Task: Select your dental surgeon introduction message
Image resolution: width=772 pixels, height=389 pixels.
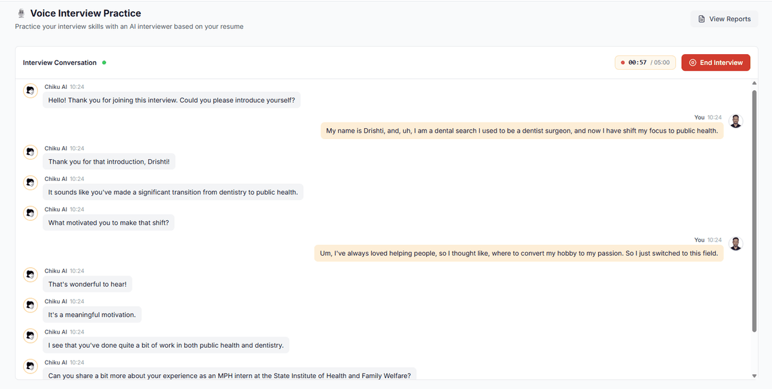Action: click(521, 130)
